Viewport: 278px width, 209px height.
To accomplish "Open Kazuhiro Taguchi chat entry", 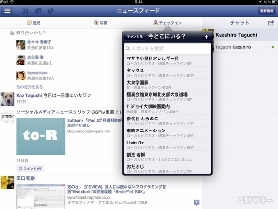I will [246, 35].
